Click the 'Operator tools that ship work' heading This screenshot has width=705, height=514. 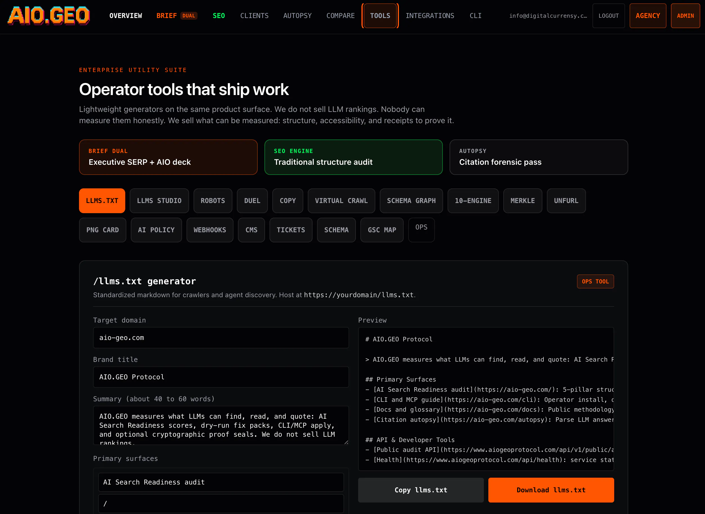(184, 90)
